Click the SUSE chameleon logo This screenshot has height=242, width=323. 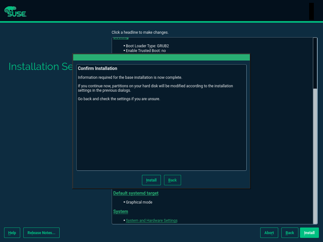tap(15, 12)
